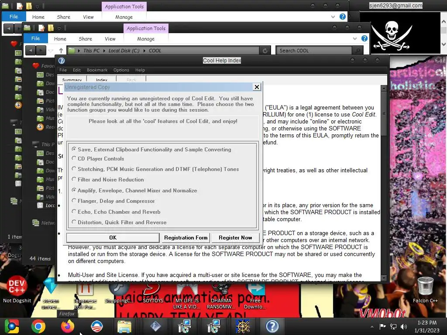Screen dimensions: 447x335
Task: Refresh the COOL folder address bar
Action: click(x=265, y=51)
